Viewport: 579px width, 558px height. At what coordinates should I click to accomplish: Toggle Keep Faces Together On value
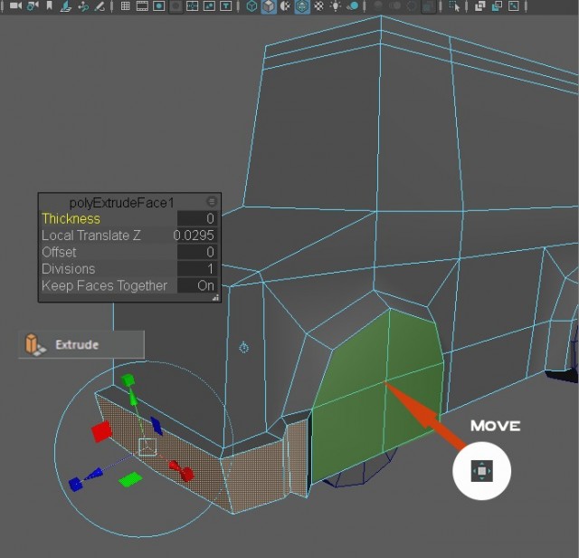197,285
